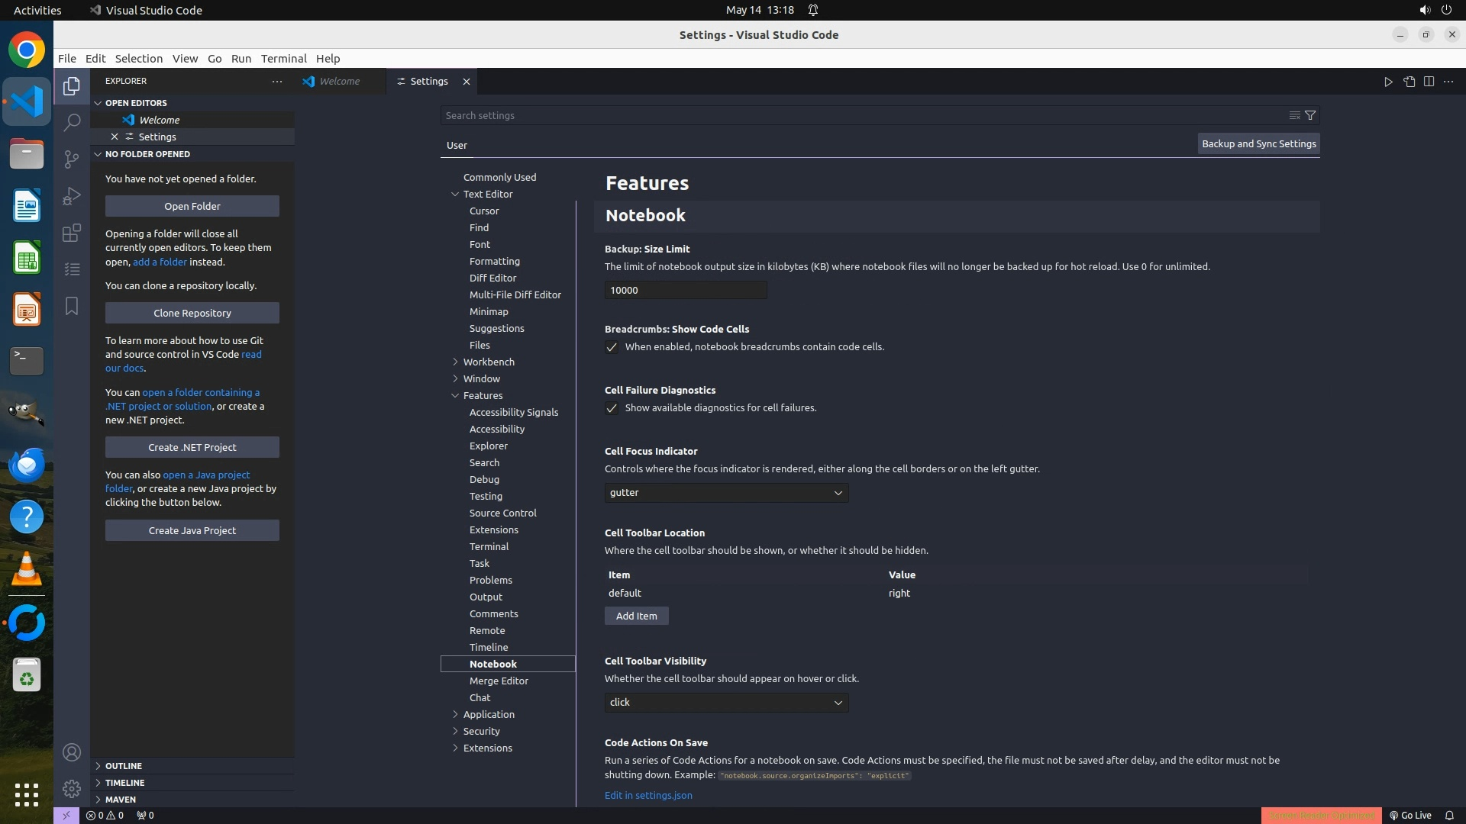
Task: Click Screen Reader Optimized status bar item
Action: (x=1321, y=815)
